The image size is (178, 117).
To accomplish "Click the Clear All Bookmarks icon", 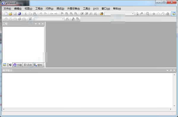I will pyautogui.click(x=76, y=14).
